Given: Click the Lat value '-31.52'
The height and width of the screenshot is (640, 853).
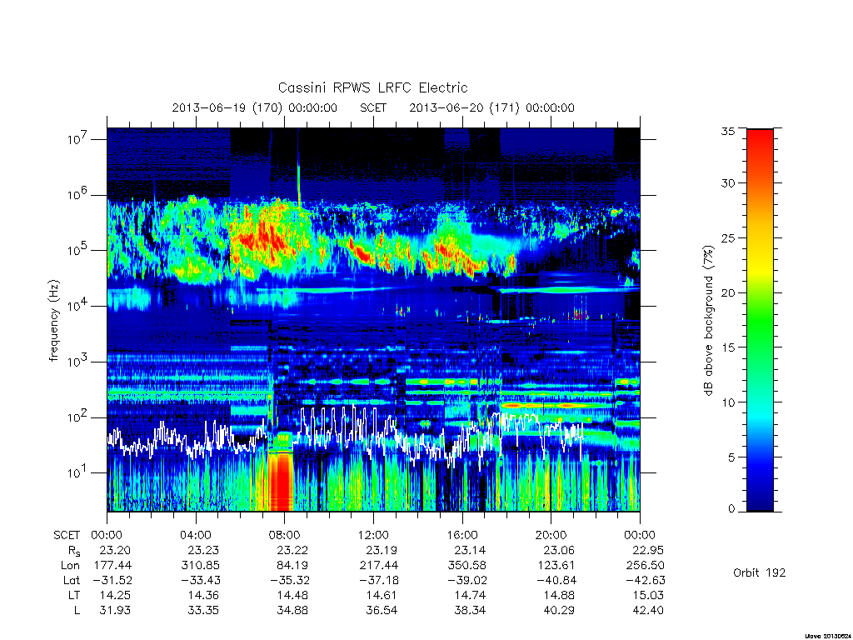Looking at the screenshot, I should coord(112,580).
